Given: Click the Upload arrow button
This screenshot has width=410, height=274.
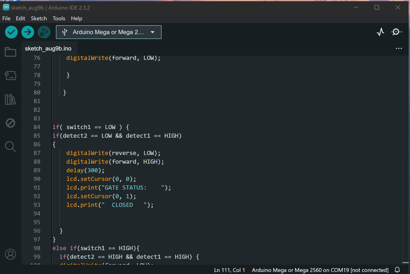Looking at the screenshot, I should tap(28, 32).
